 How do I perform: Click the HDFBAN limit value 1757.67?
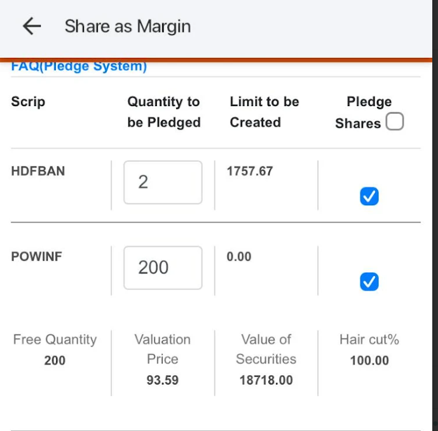pos(250,172)
